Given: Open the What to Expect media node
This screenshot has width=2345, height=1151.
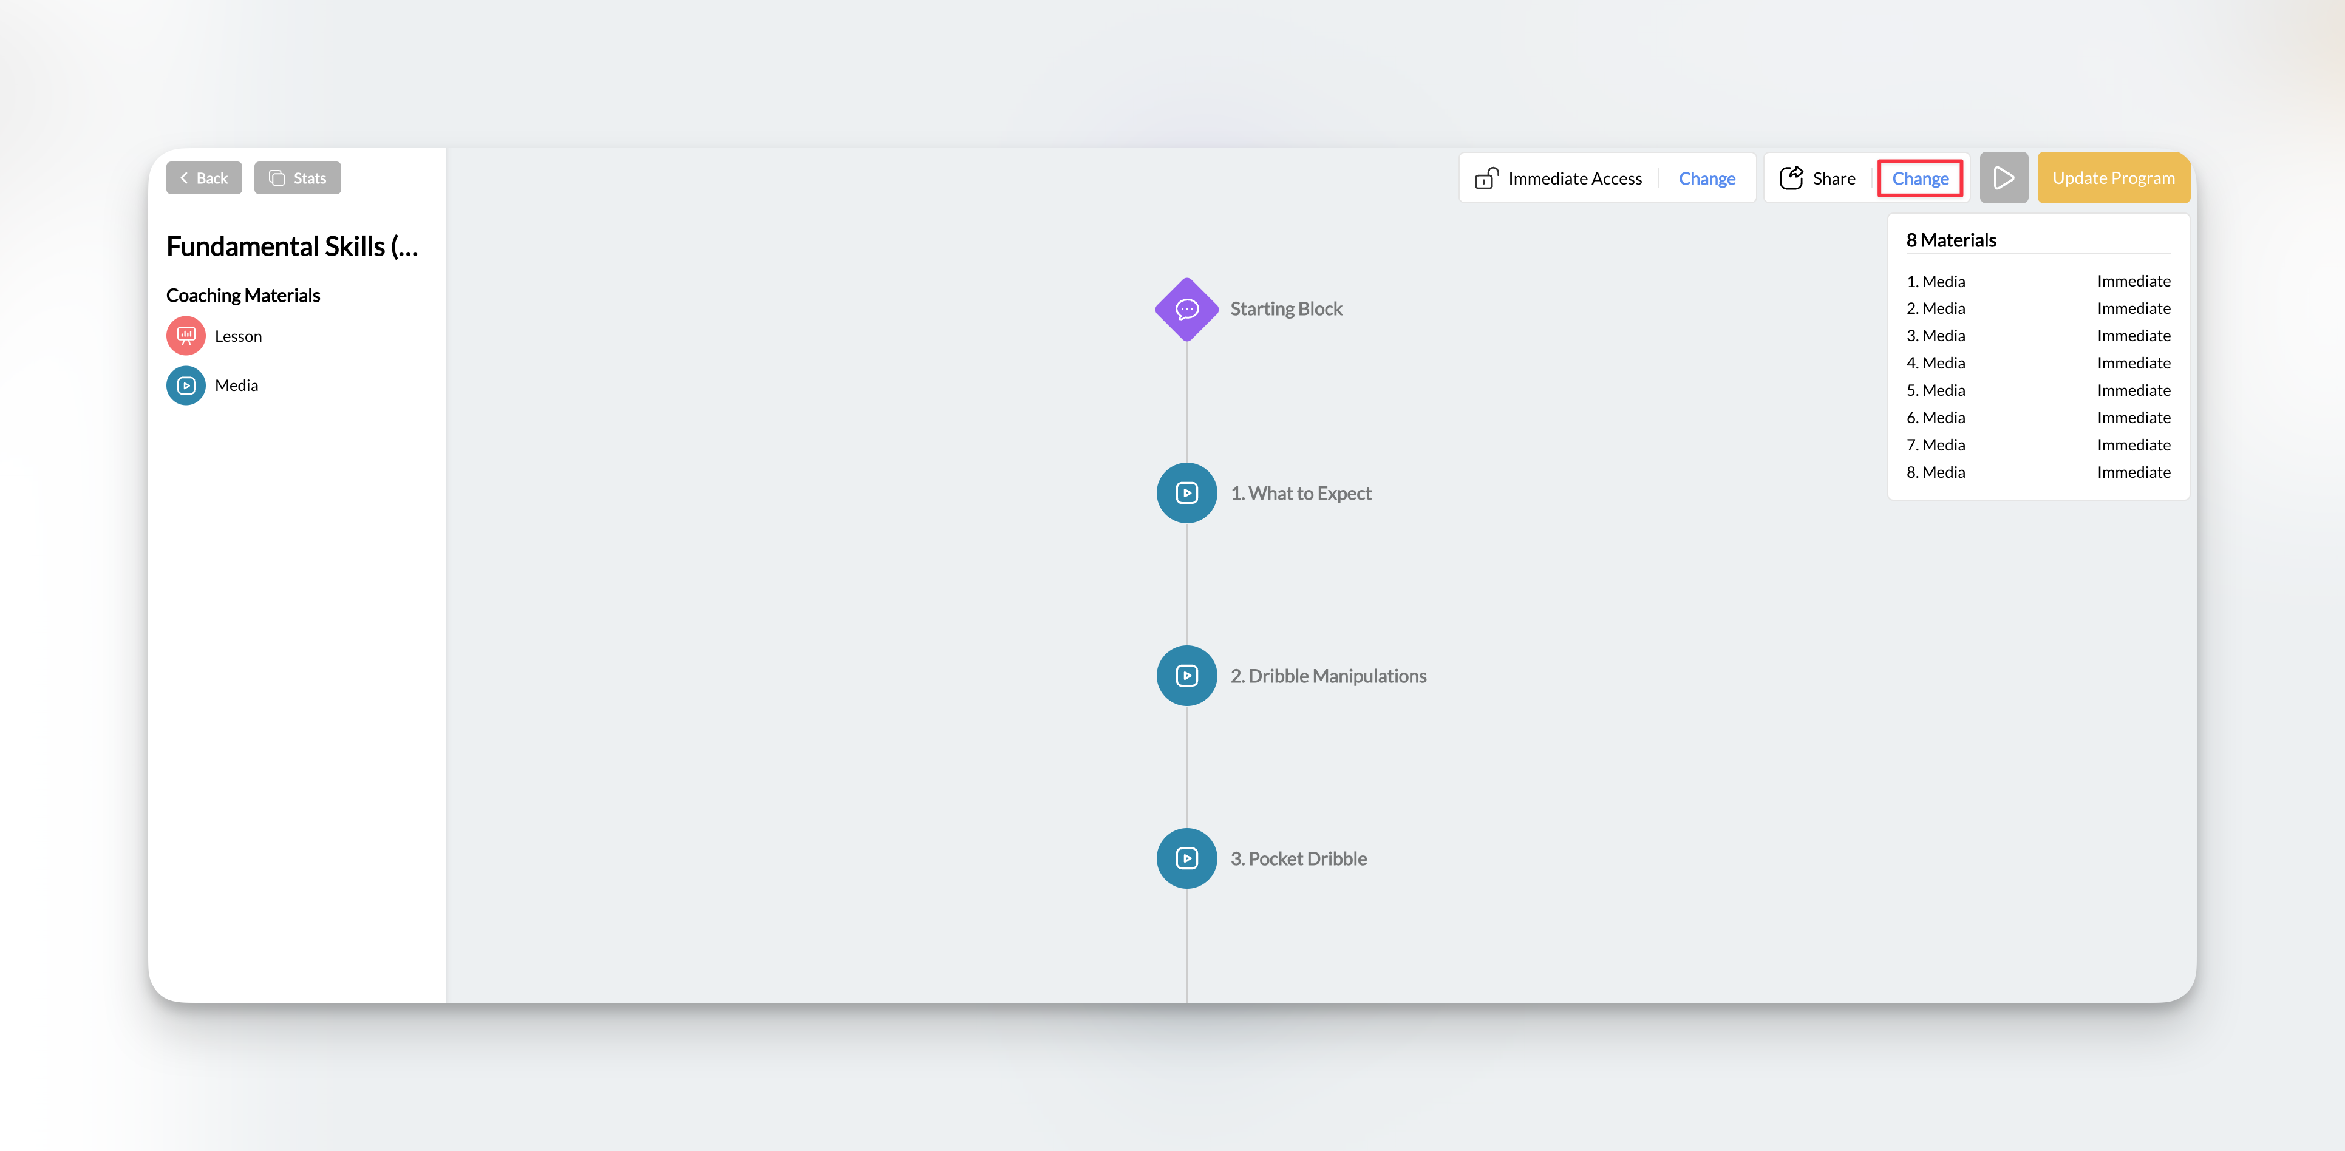Looking at the screenshot, I should coord(1186,493).
